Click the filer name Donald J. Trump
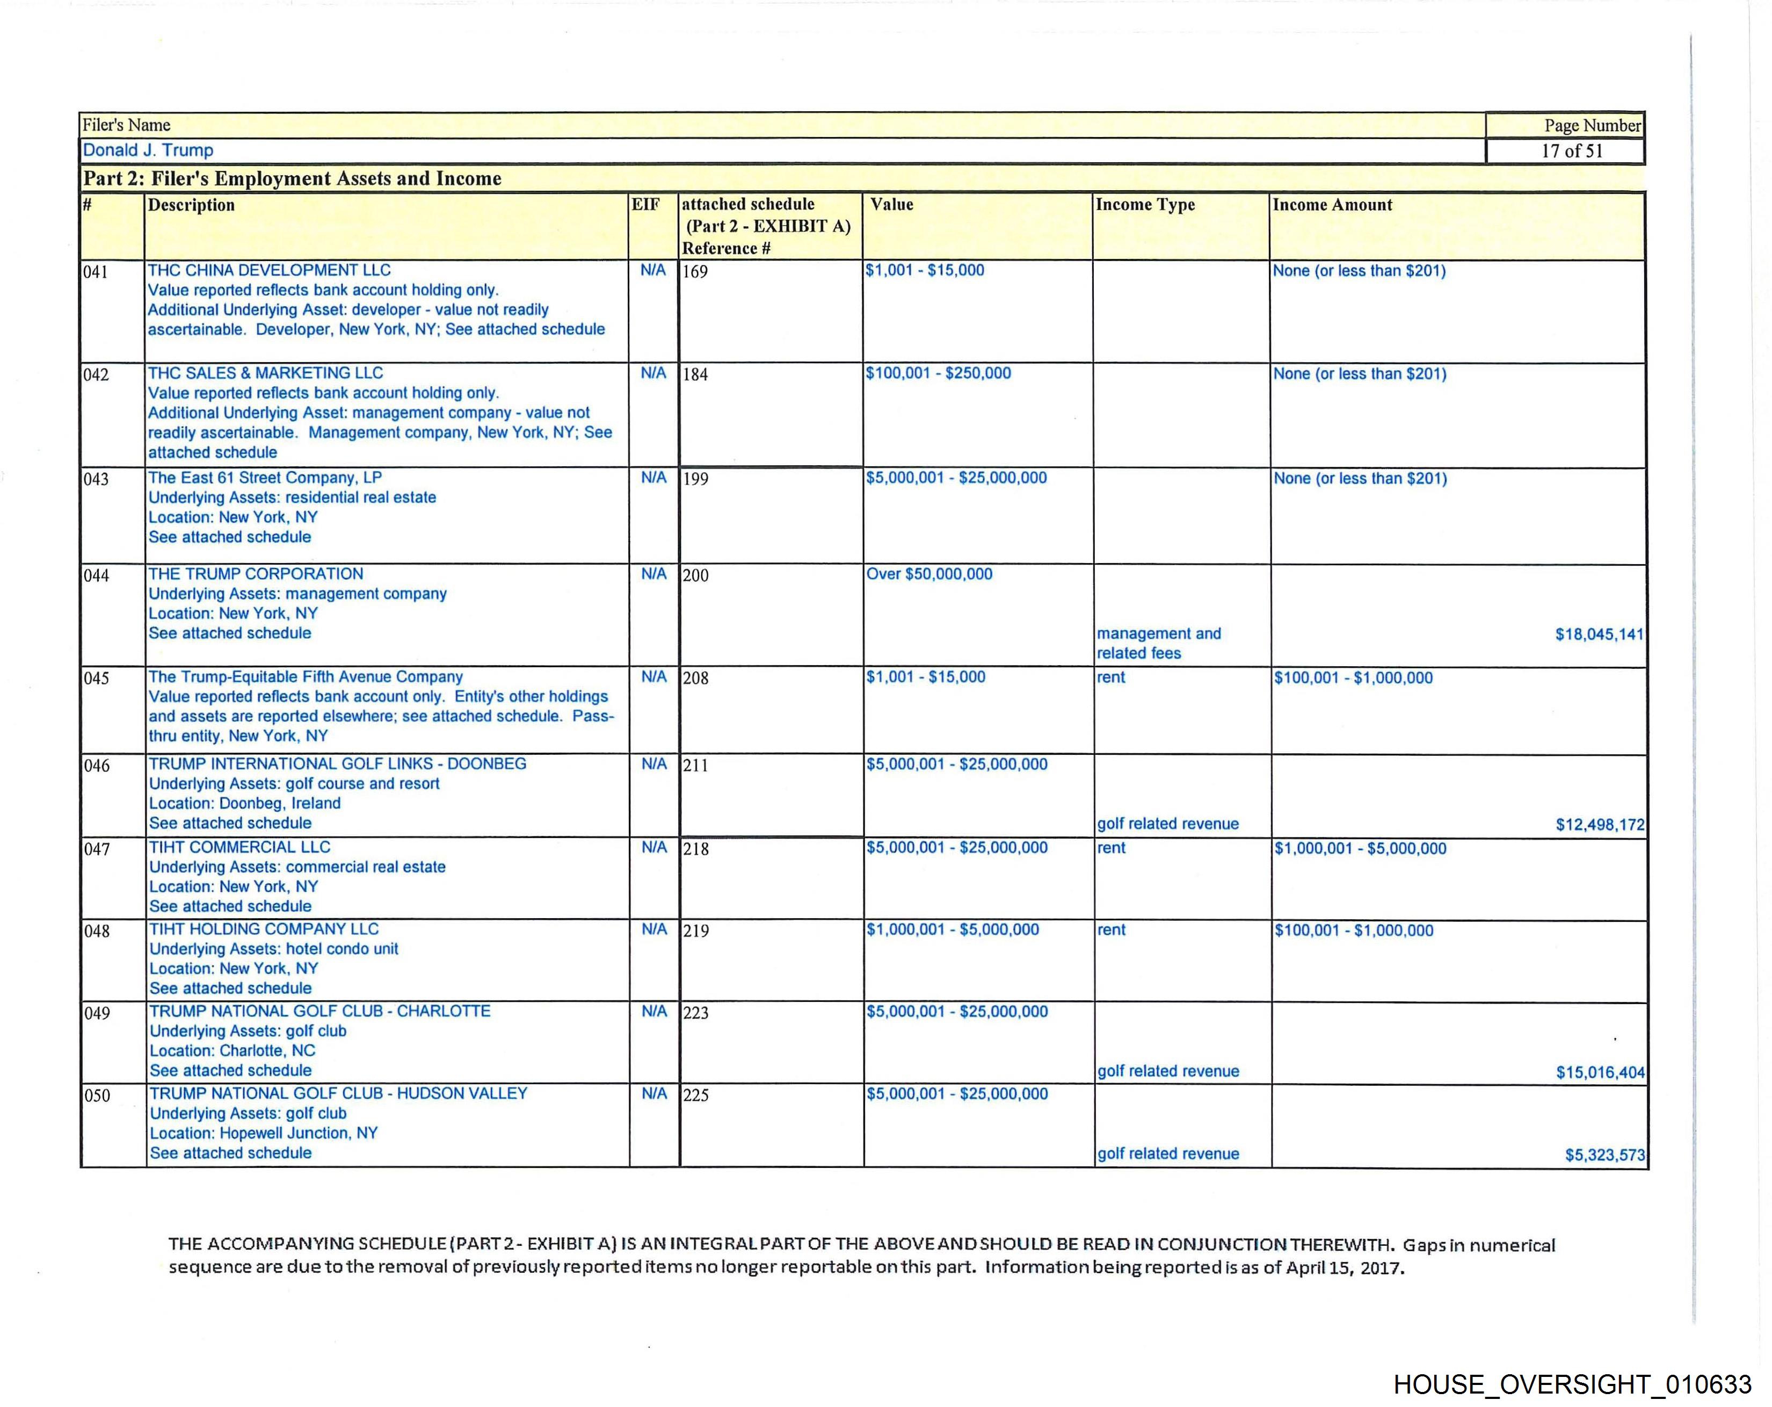 pos(148,150)
